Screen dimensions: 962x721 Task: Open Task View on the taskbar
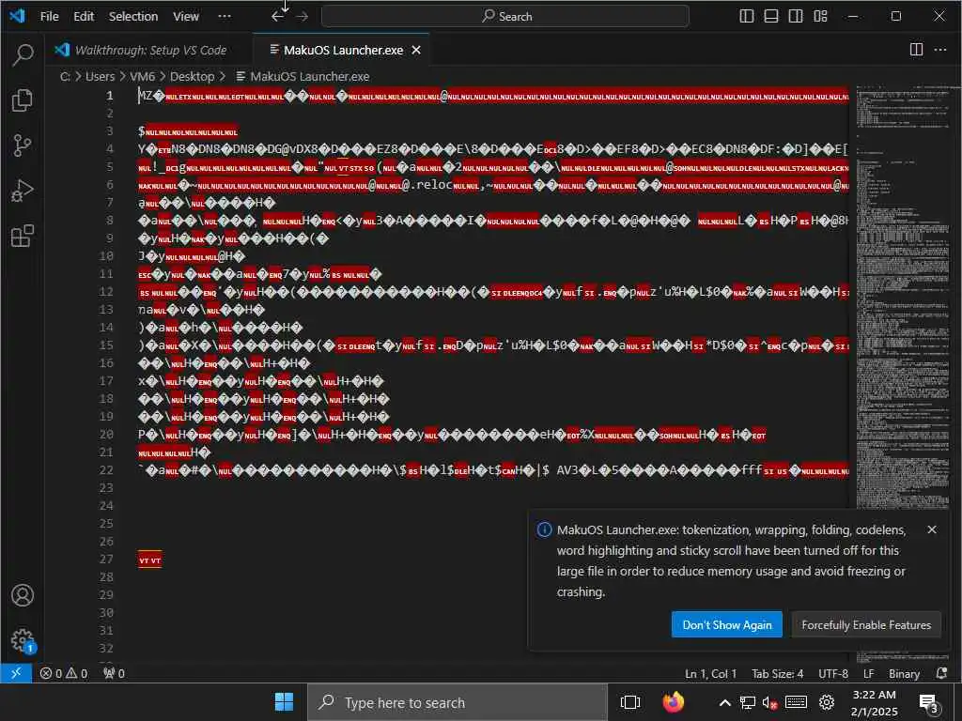(630, 702)
